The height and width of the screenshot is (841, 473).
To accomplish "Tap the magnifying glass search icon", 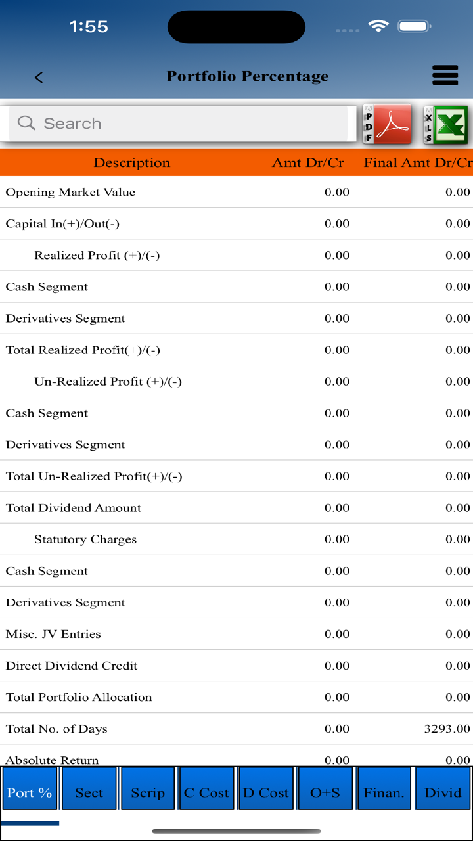I will (x=26, y=123).
